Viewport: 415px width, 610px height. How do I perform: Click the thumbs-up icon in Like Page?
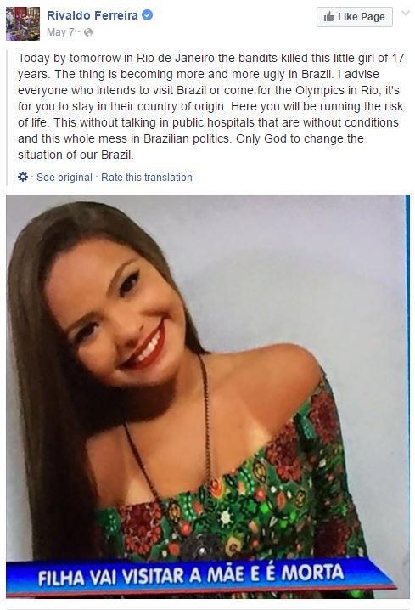[328, 17]
